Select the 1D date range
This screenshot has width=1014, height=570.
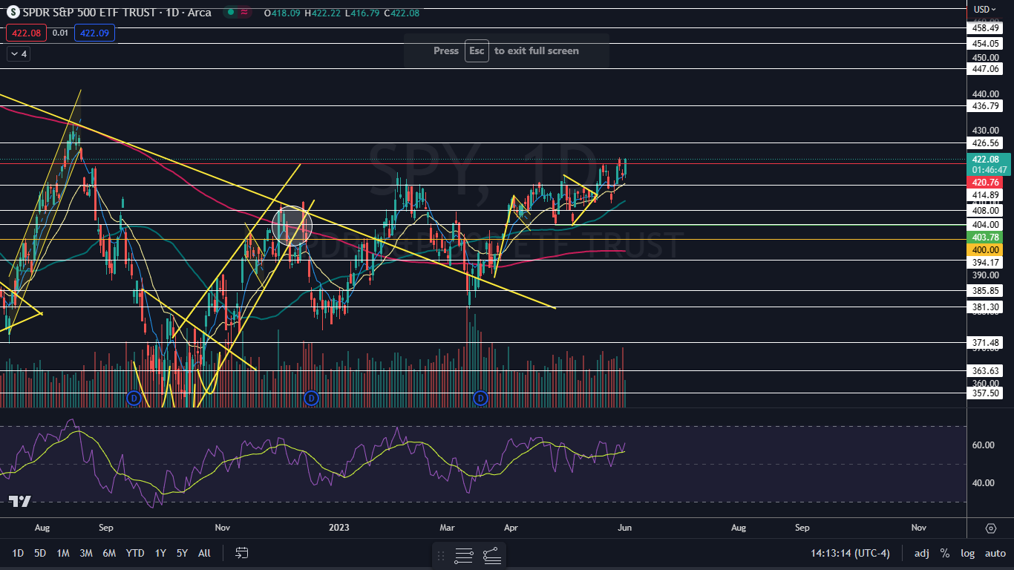click(18, 553)
